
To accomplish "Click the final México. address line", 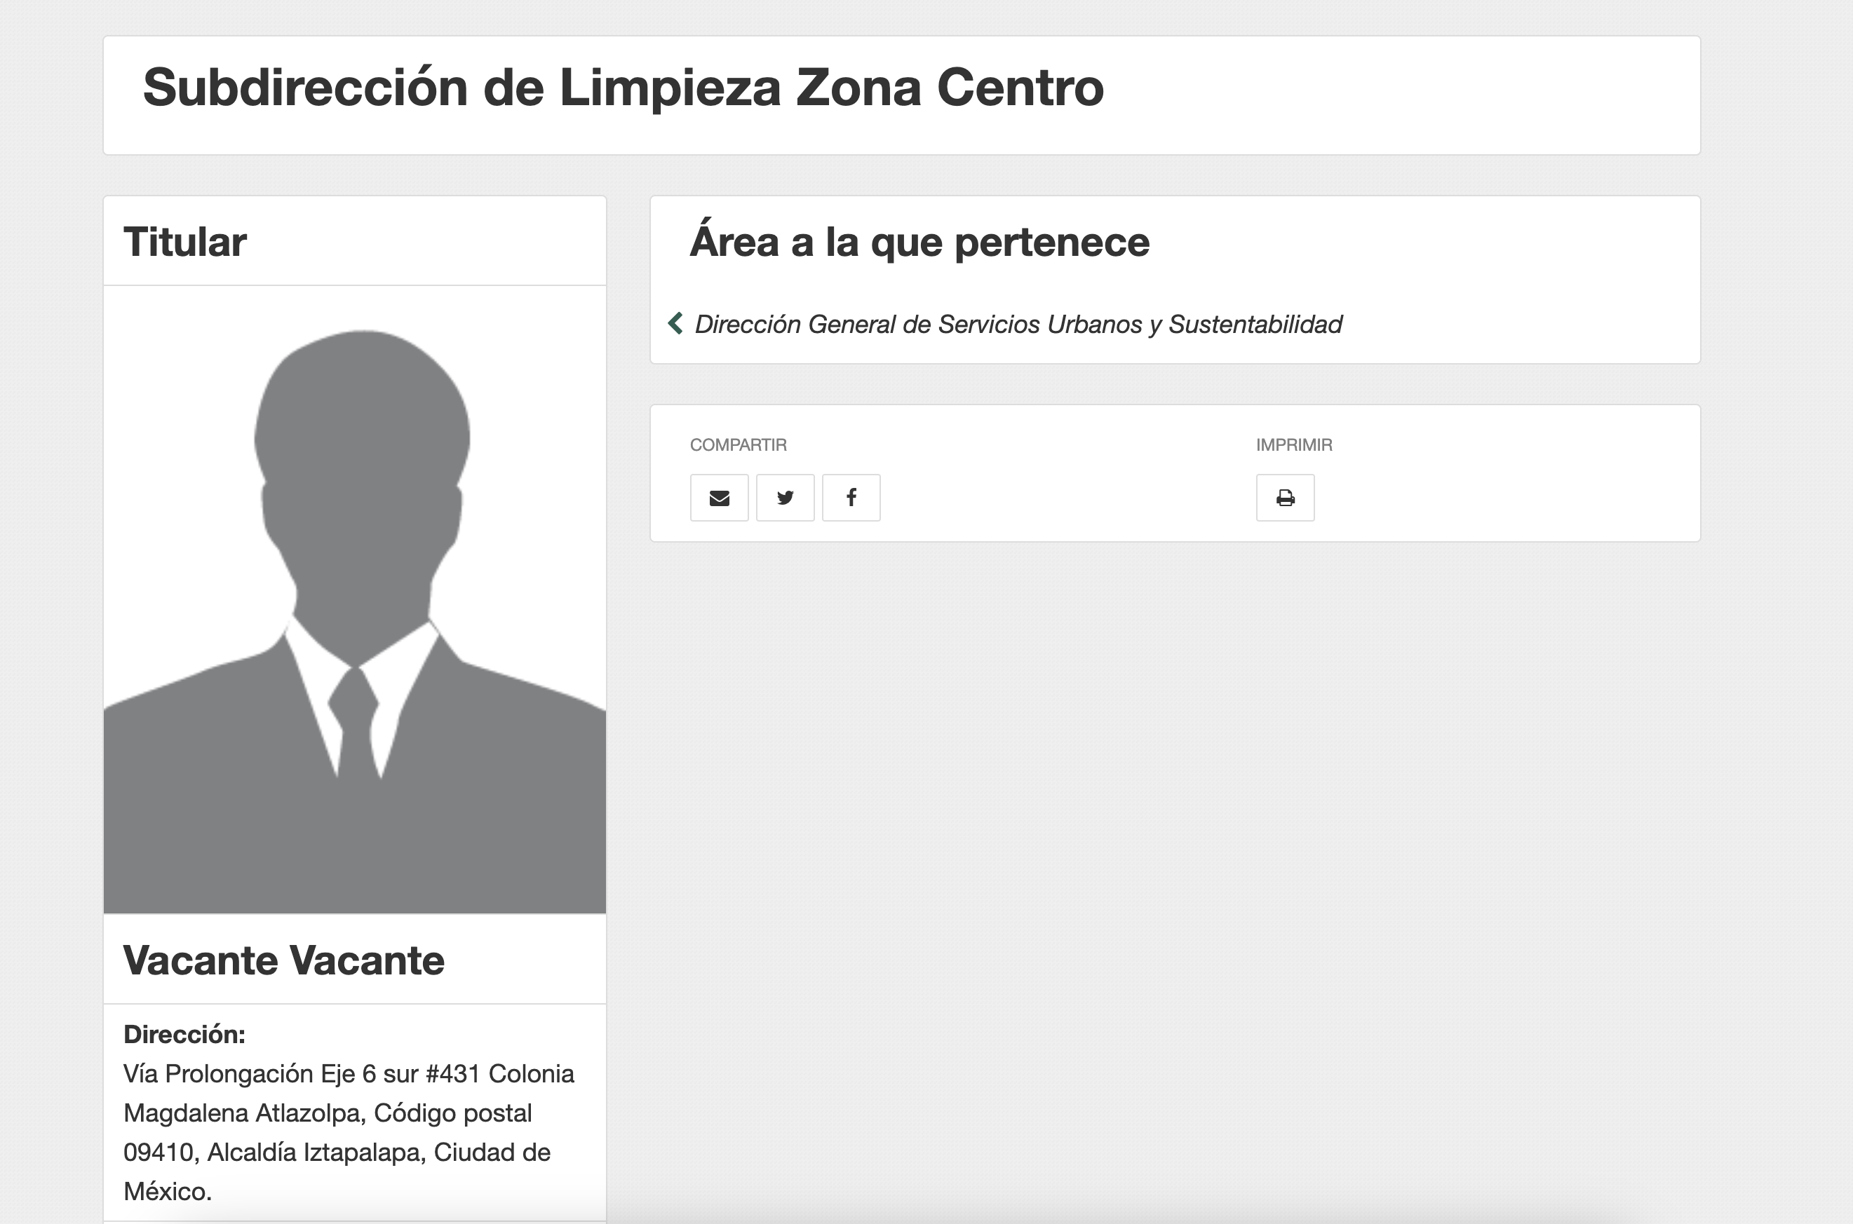I will tap(167, 1191).
